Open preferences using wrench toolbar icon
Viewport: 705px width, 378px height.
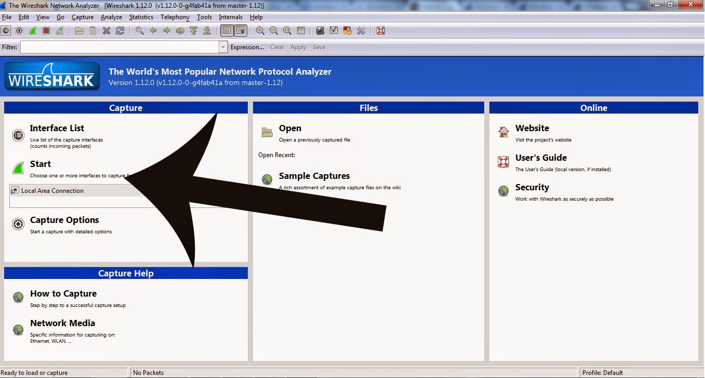361,31
